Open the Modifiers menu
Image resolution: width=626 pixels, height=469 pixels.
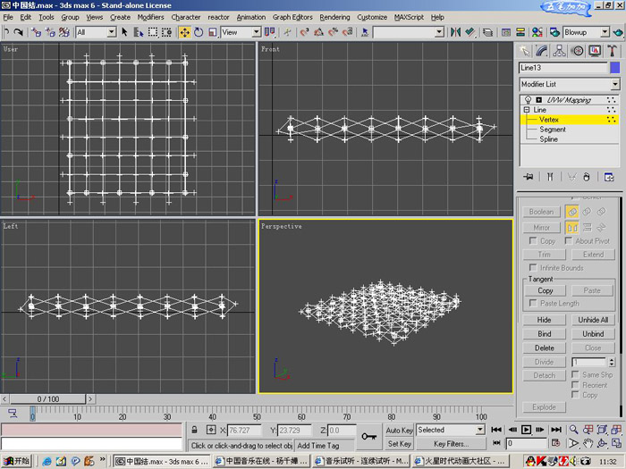pyautogui.click(x=150, y=17)
